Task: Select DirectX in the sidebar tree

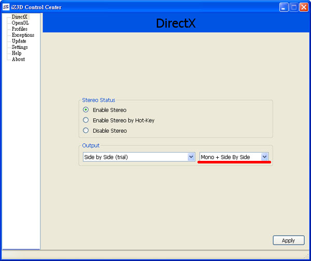Action: tap(20, 17)
